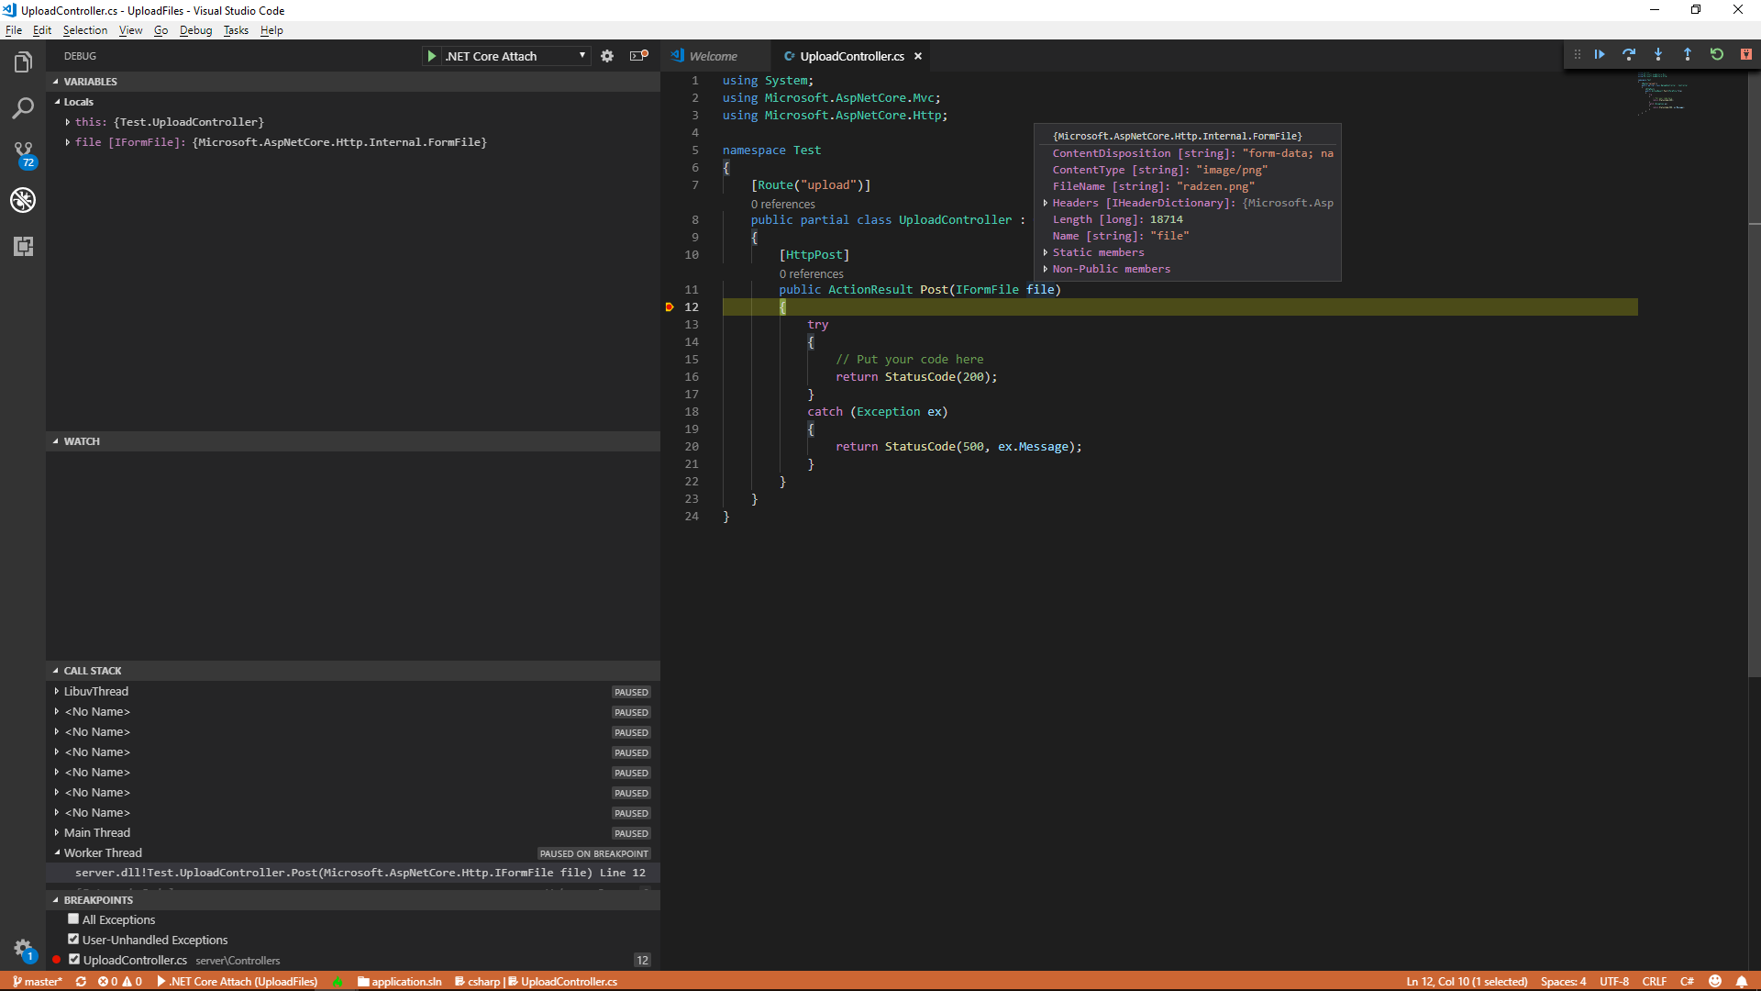Start debugging with green play arrow
Viewport: 1761px width, 991px height.
(x=431, y=56)
